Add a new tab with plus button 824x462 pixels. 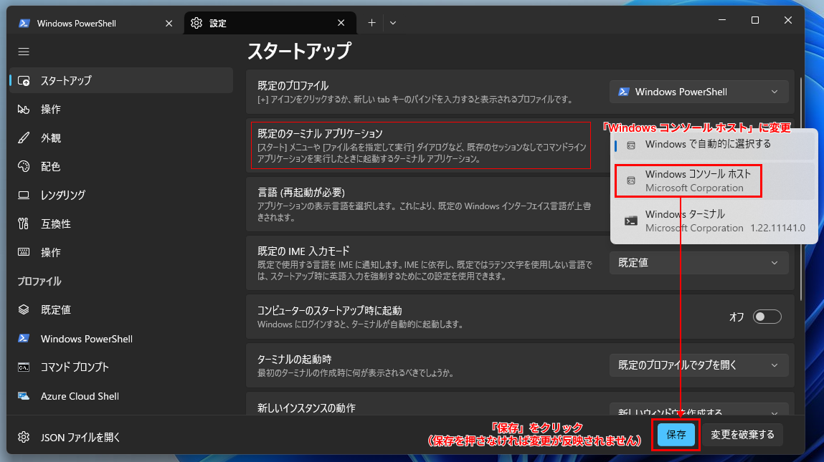371,23
